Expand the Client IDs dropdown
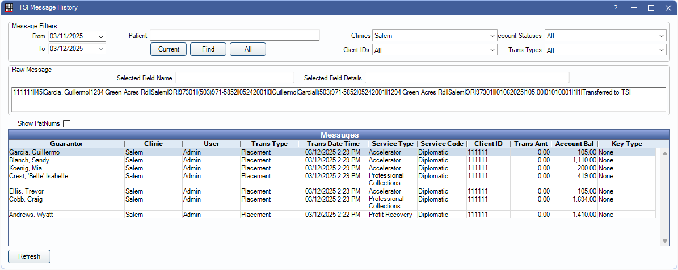The image size is (678, 270). [x=492, y=50]
